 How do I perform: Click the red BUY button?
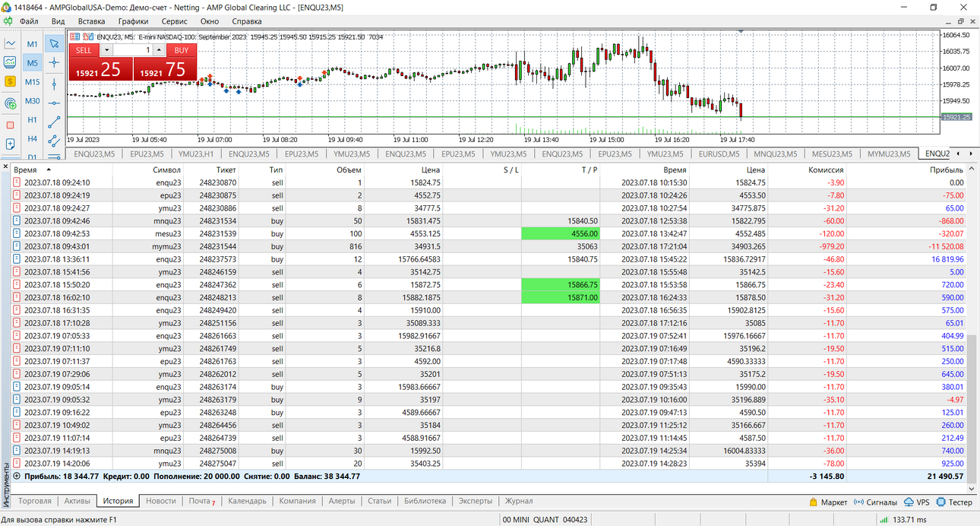point(181,50)
